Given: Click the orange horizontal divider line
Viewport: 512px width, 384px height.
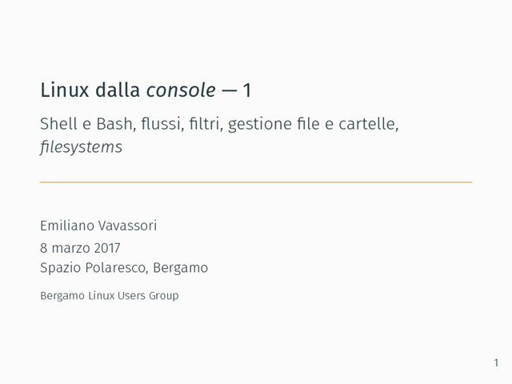Looking at the screenshot, I should [x=256, y=182].
